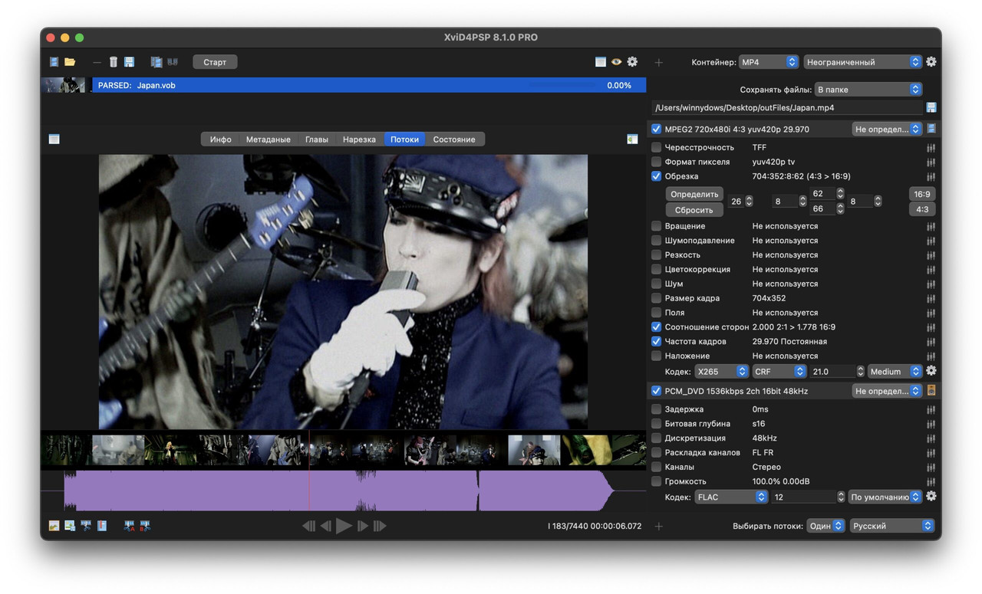The image size is (982, 594).
Task: Click 16:9 aspect button
Action: (x=922, y=194)
